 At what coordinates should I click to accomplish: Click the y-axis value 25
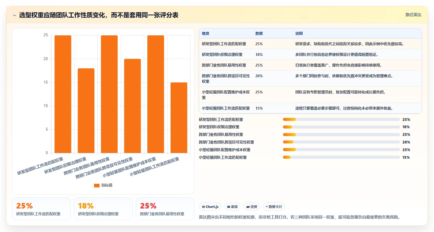point(46,35)
